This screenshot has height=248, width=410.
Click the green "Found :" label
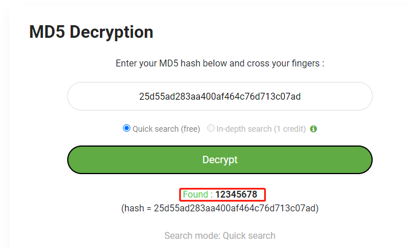tap(198, 195)
